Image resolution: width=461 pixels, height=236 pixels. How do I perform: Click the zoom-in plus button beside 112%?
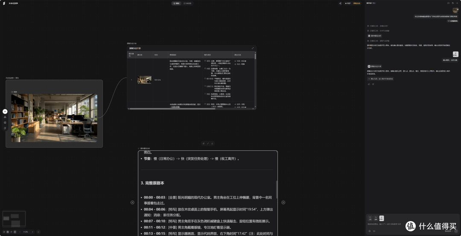click(32, 232)
